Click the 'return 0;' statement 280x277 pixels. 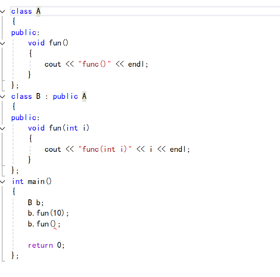(46, 245)
